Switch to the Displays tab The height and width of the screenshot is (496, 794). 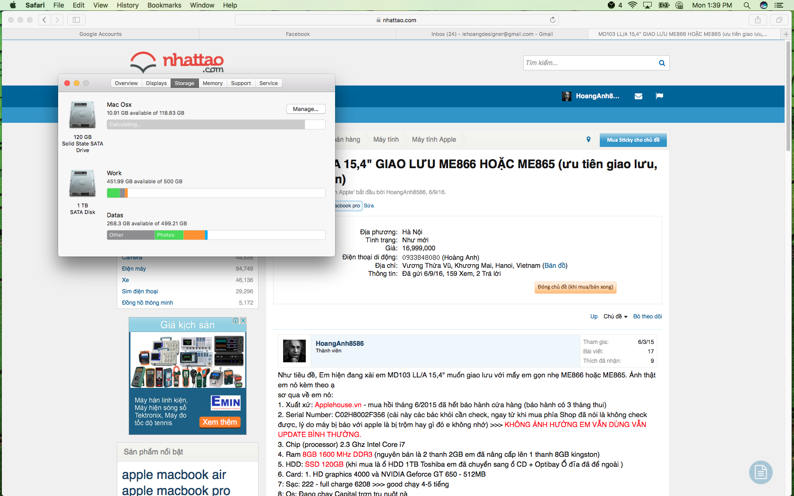[156, 83]
